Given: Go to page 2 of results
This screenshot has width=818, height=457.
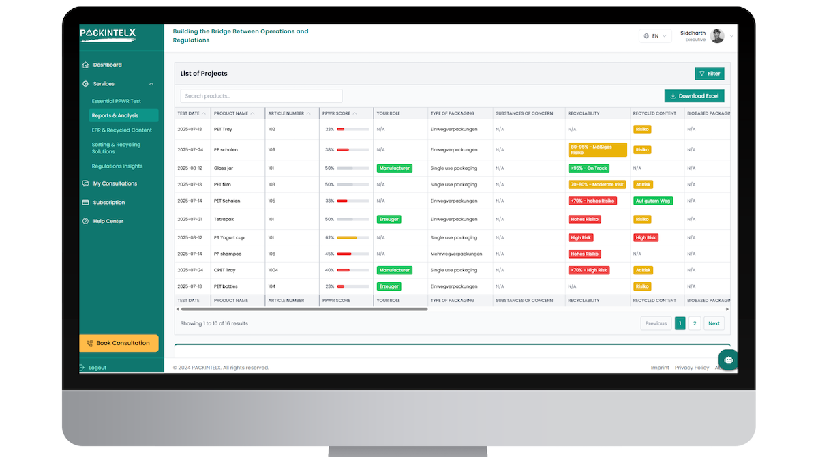Looking at the screenshot, I should pyautogui.click(x=694, y=323).
